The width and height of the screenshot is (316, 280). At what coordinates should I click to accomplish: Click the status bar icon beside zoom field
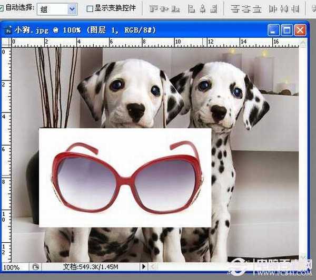(x=35, y=267)
